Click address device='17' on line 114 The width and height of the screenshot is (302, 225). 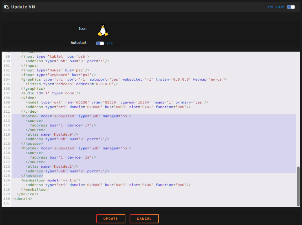[x=63, y=125]
